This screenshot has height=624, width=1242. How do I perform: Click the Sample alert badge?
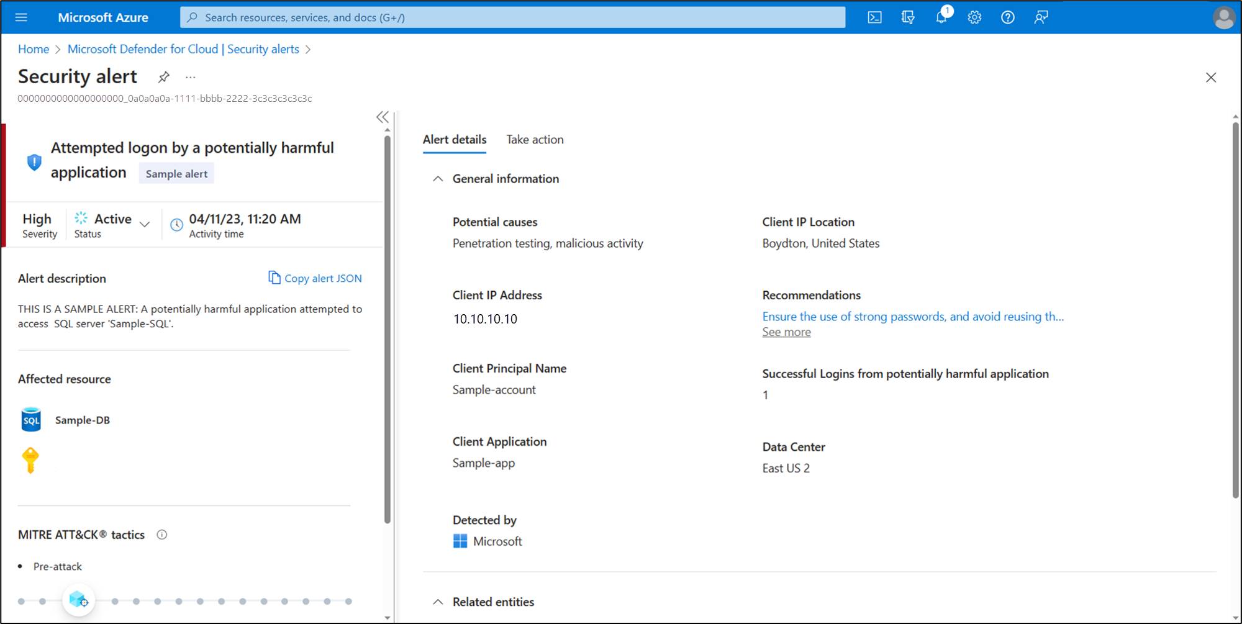click(177, 174)
